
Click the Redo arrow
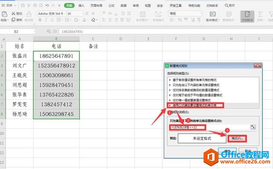pos(53,6)
